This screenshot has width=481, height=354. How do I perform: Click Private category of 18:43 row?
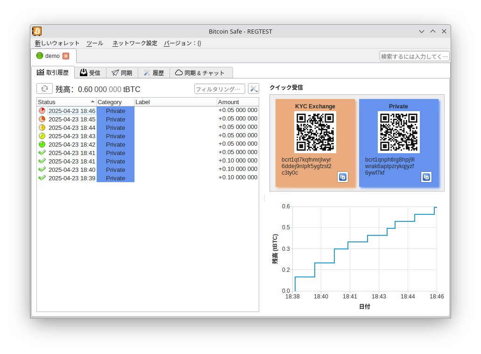click(x=115, y=136)
